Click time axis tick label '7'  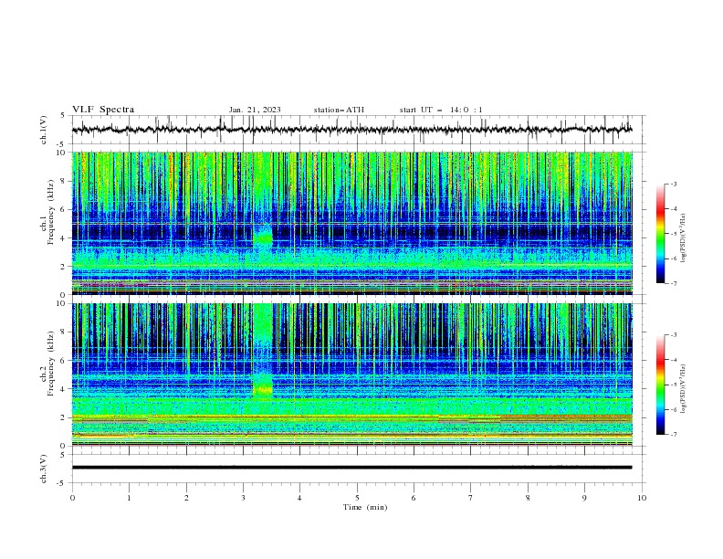(x=471, y=498)
